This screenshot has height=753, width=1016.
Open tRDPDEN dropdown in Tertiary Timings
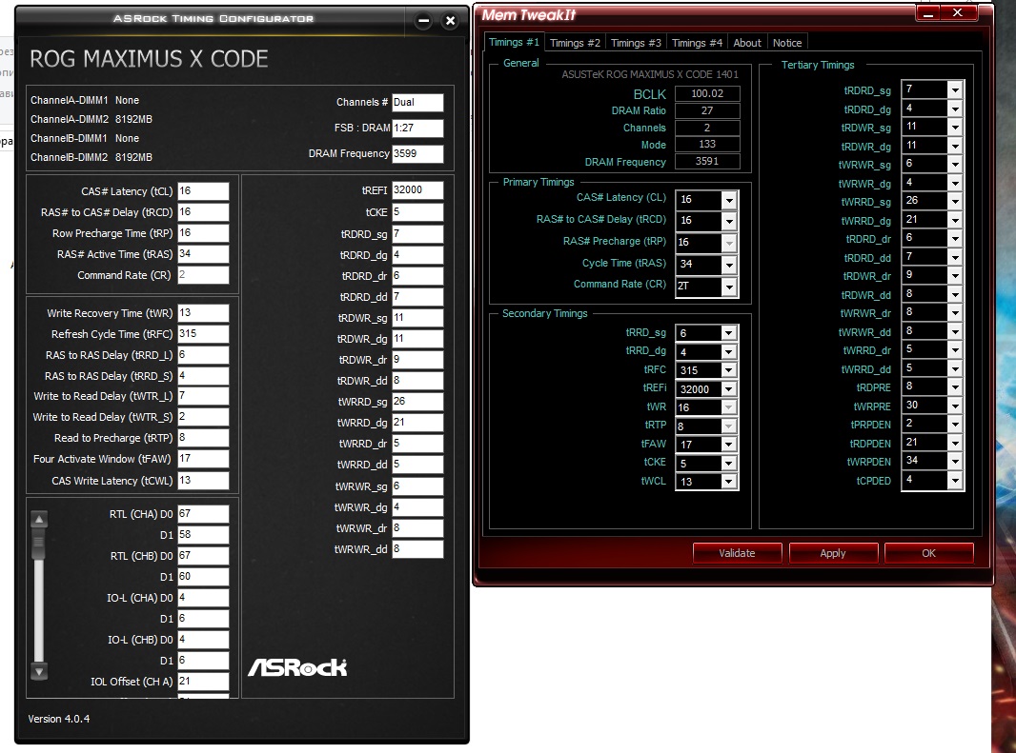955,444
